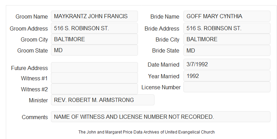Click the Groom Name field
Screen dimensions: 277x139
[94, 16]
